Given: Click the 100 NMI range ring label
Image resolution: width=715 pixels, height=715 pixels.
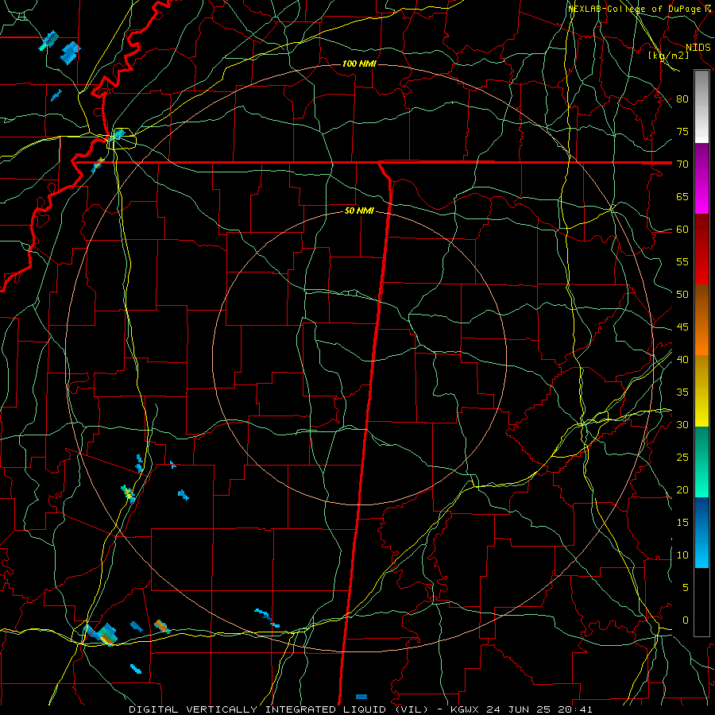Looking at the screenshot, I should (x=359, y=64).
